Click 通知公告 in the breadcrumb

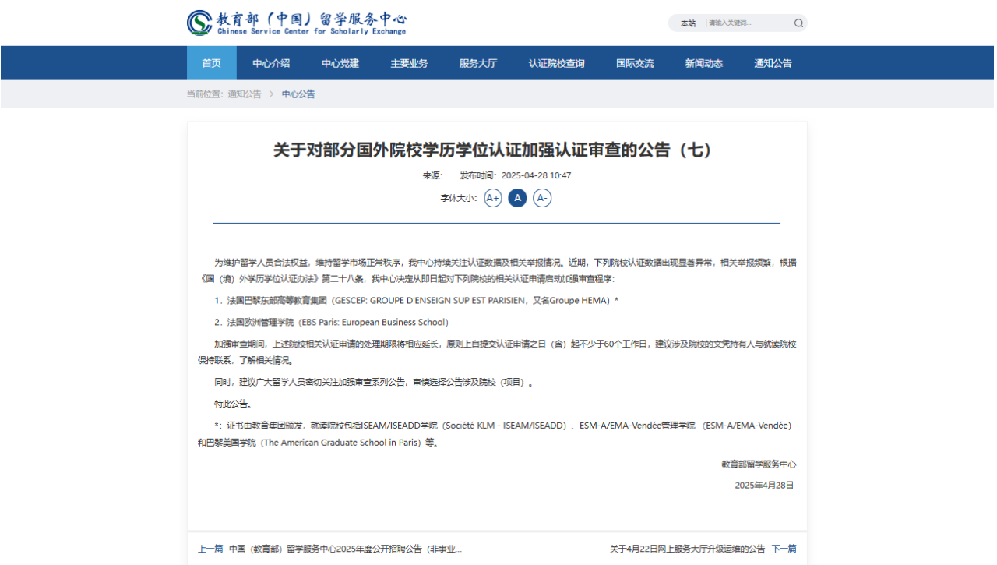[245, 94]
